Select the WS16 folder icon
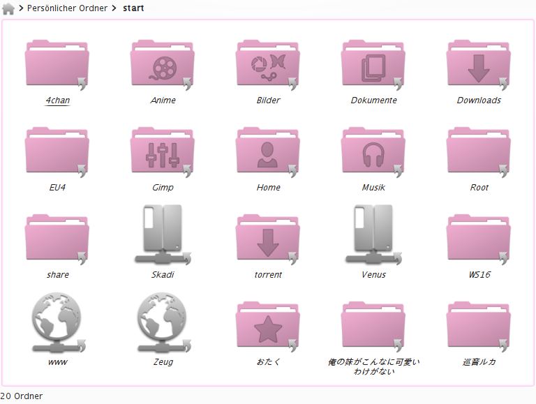536x404 pixels. (x=479, y=239)
